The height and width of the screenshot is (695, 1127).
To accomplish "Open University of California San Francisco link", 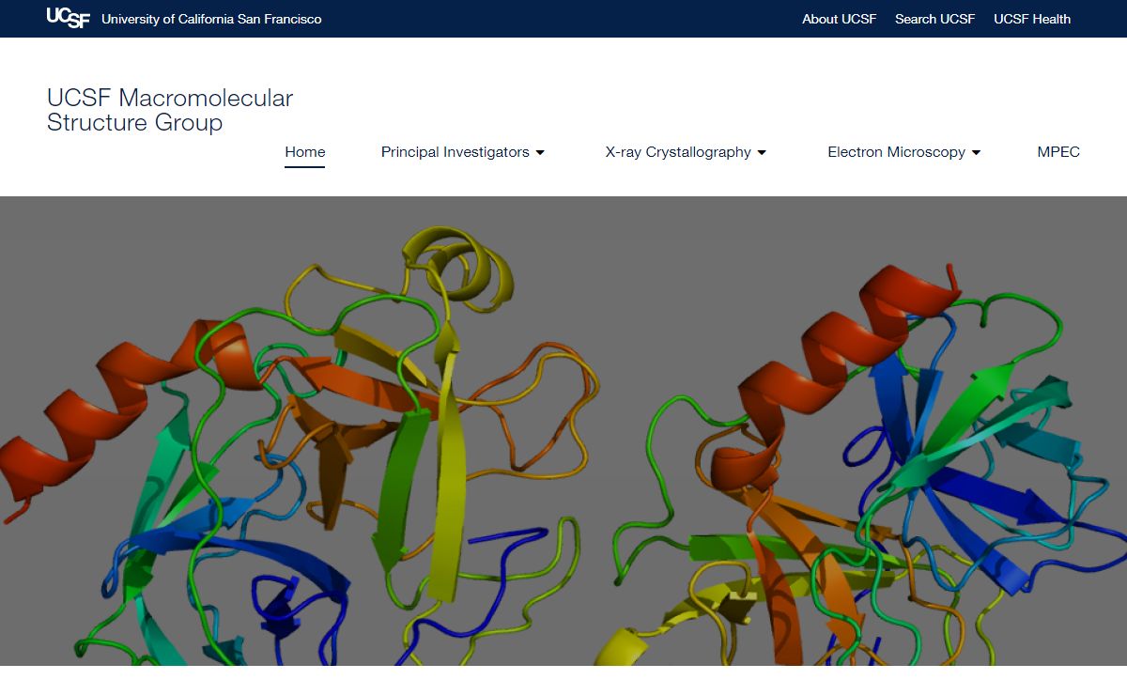I will (211, 19).
